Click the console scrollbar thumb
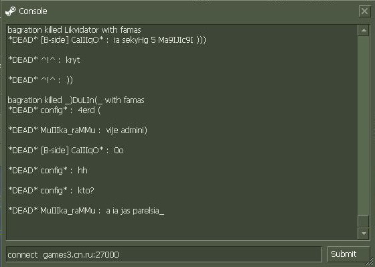Screen dimensions: 375x267 click(x=363, y=221)
